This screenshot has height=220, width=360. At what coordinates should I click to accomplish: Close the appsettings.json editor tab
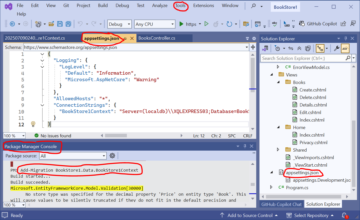132,38
